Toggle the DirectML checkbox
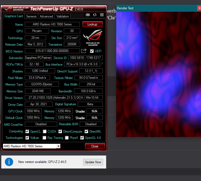This screenshot has width=201, height=181. click(86, 132)
